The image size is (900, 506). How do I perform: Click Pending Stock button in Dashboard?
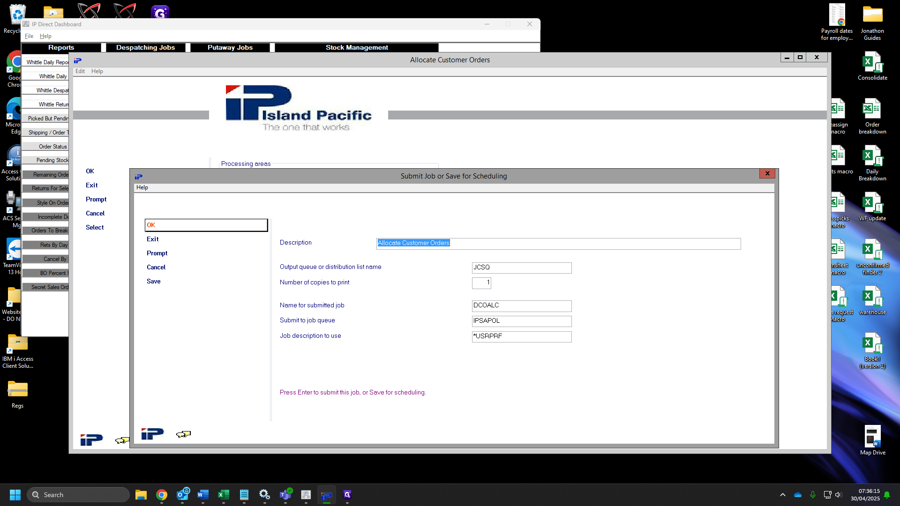(45, 160)
